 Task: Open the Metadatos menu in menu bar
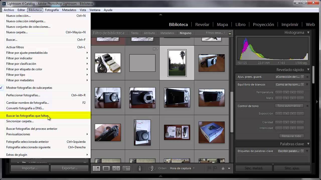69,10
